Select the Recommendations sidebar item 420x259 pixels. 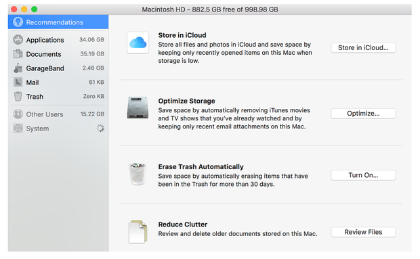pos(58,22)
